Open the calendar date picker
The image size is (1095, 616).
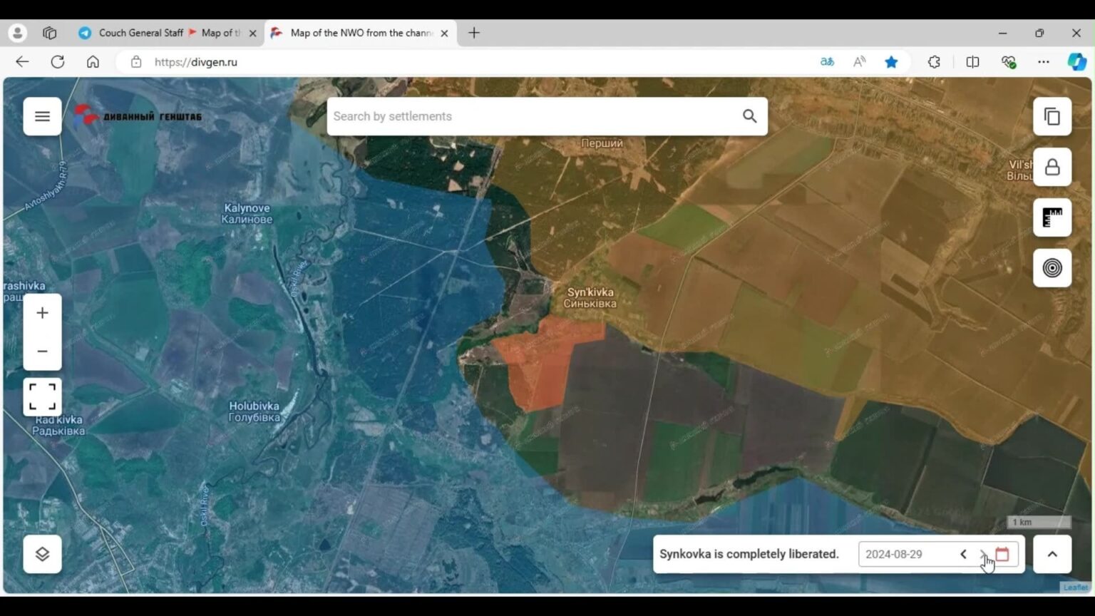pyautogui.click(x=1002, y=554)
